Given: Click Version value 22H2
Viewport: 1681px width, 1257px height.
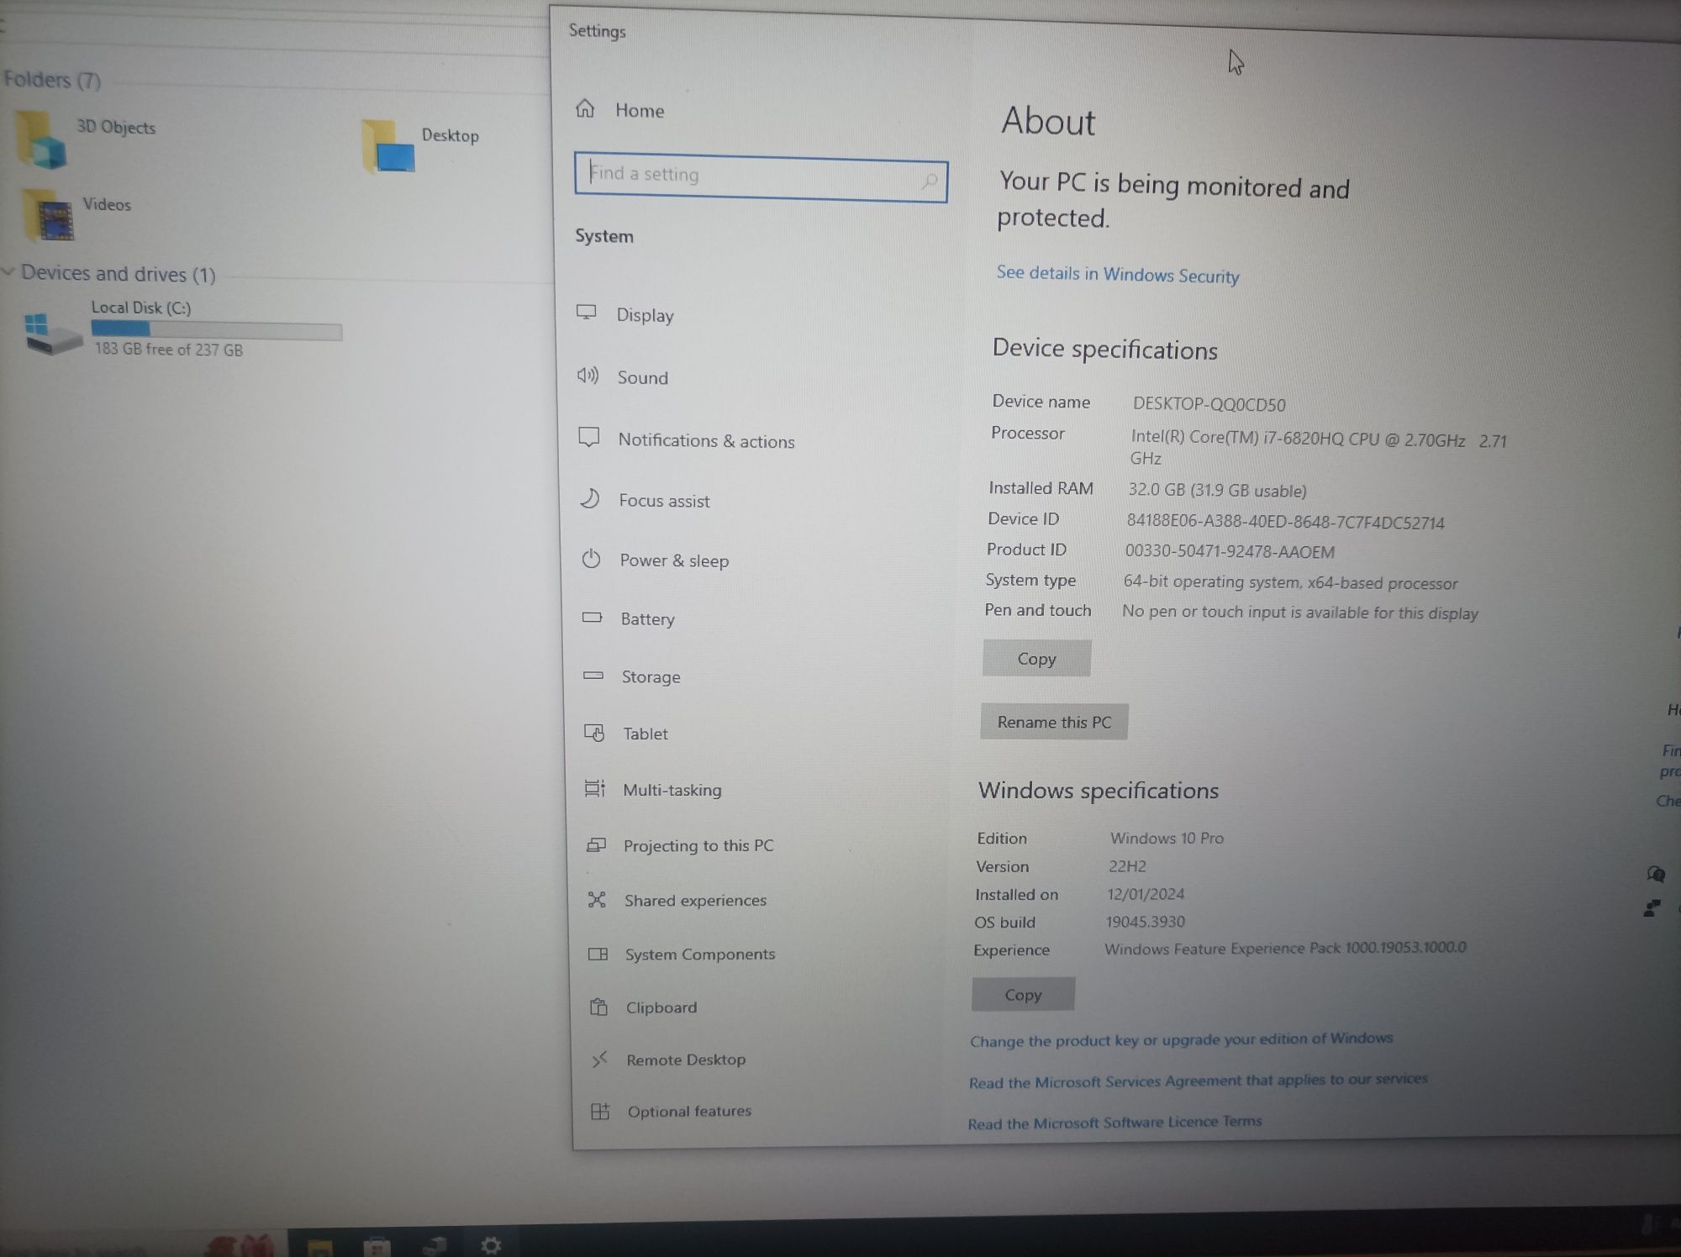Looking at the screenshot, I should [x=1127, y=866].
